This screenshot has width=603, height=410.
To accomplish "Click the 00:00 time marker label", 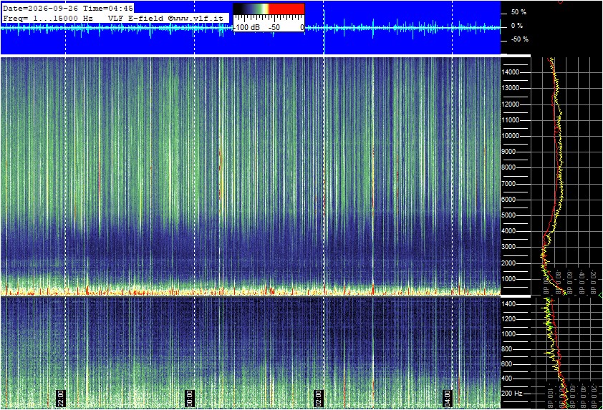I will click(x=190, y=398).
